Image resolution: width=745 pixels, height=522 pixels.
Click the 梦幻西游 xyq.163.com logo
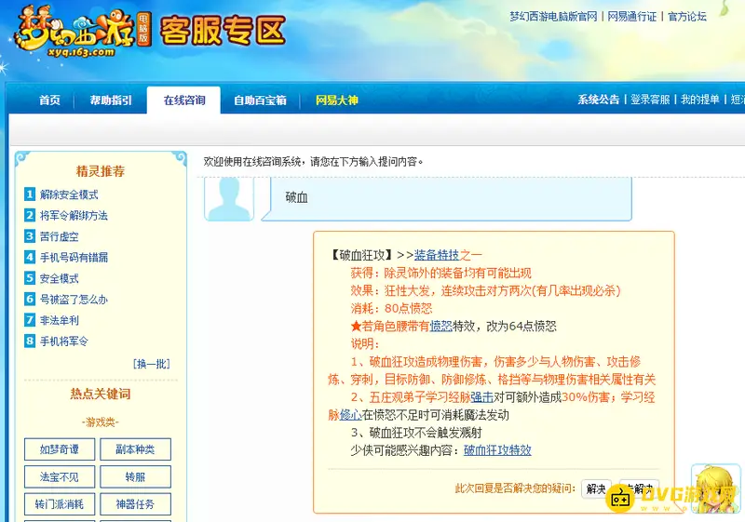[81, 33]
